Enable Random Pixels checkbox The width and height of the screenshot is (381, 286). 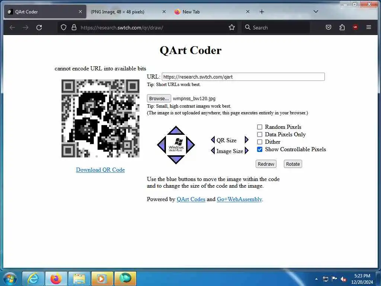(259, 127)
